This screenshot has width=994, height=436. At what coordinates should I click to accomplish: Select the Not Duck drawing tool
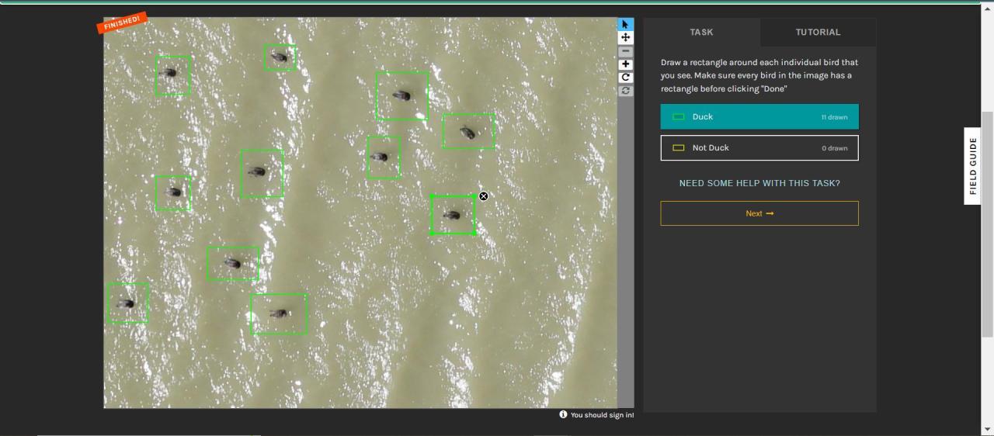pyautogui.click(x=759, y=147)
